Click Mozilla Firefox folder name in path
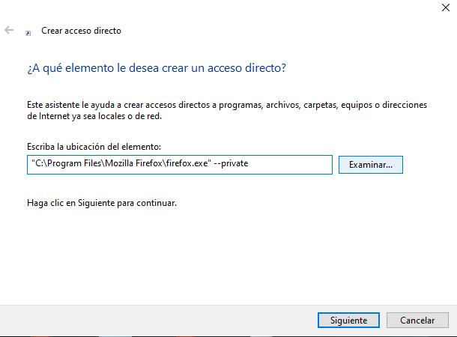The height and width of the screenshot is (337, 457). point(136,164)
